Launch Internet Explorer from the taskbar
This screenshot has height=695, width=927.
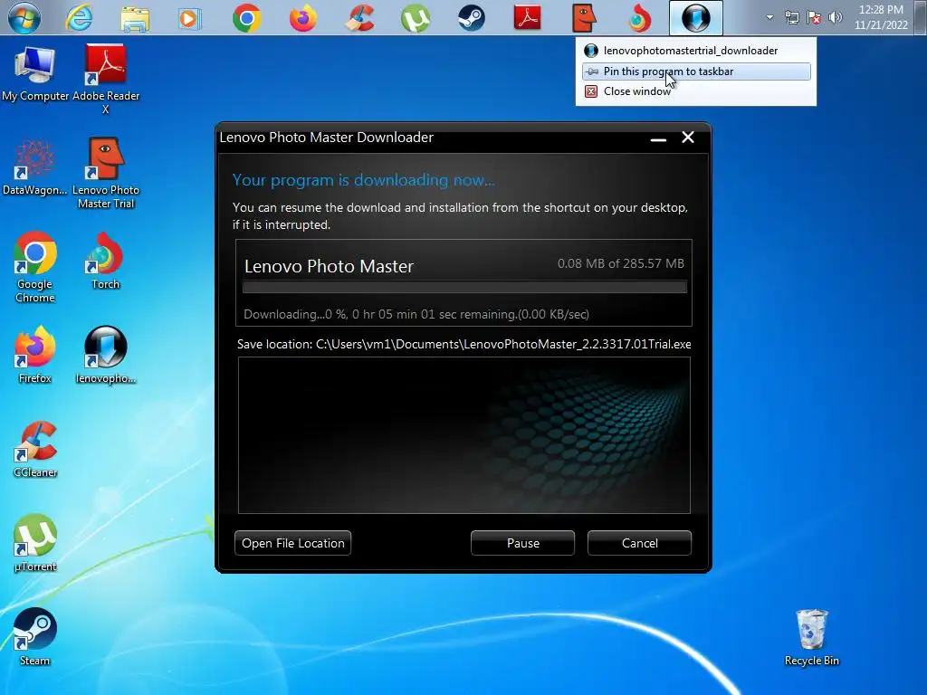(80, 18)
